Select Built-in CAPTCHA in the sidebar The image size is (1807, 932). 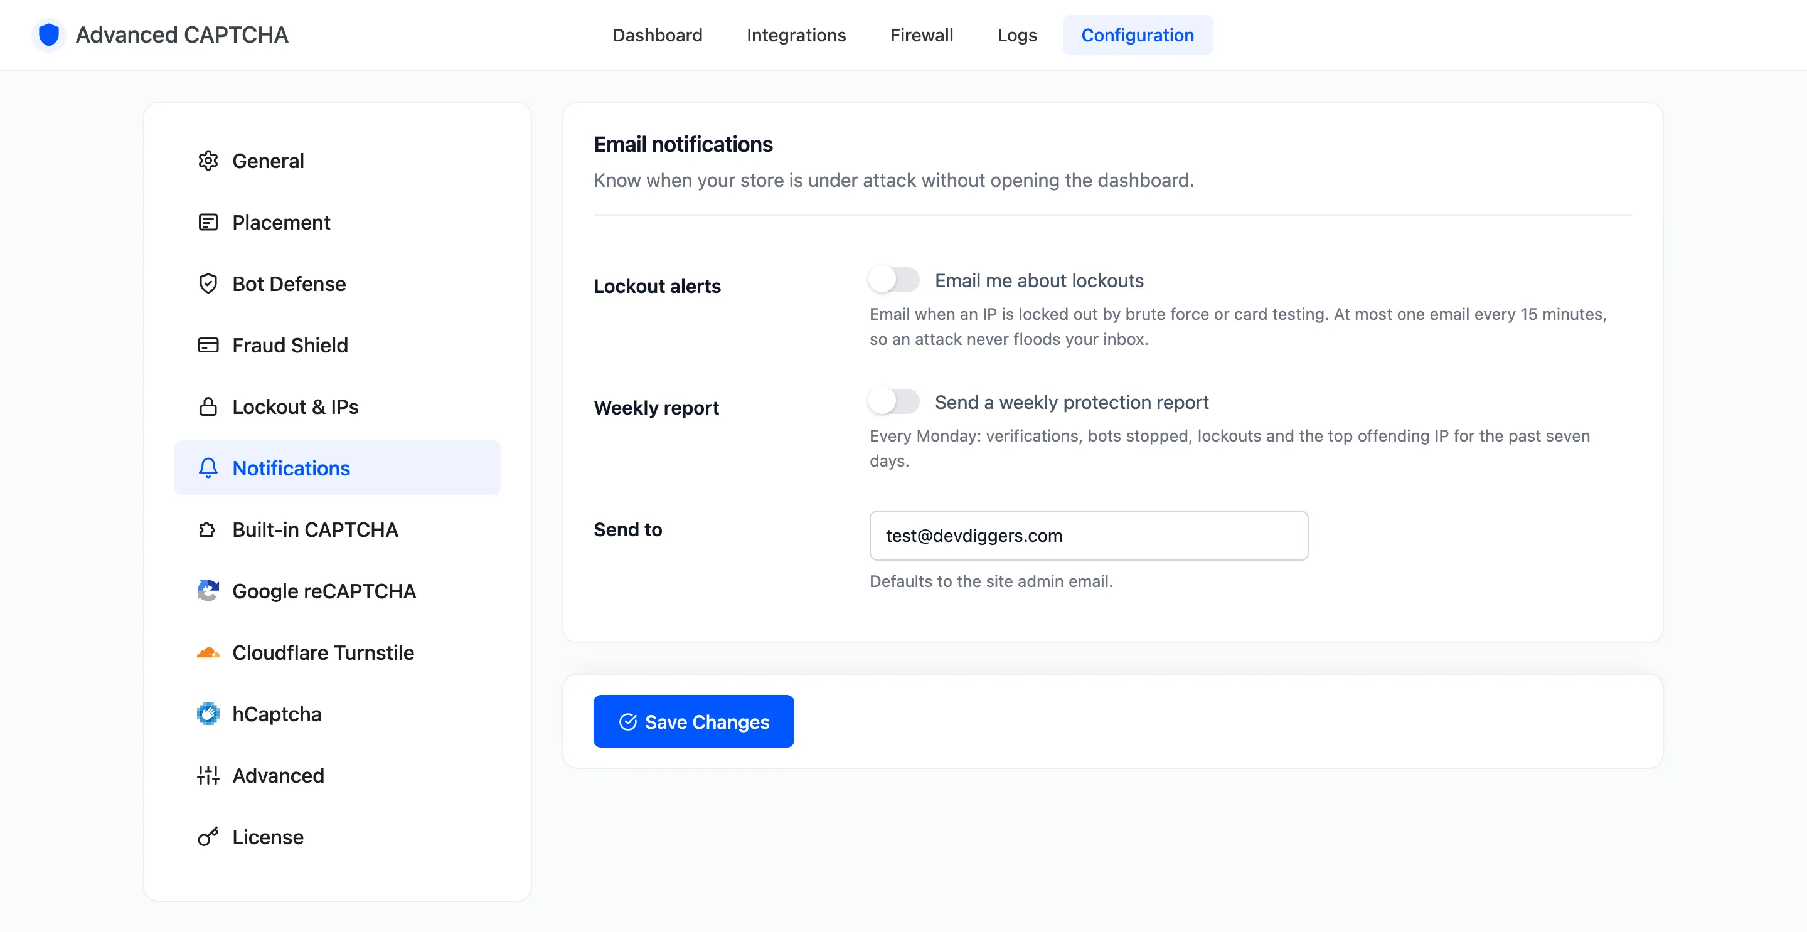(x=338, y=529)
